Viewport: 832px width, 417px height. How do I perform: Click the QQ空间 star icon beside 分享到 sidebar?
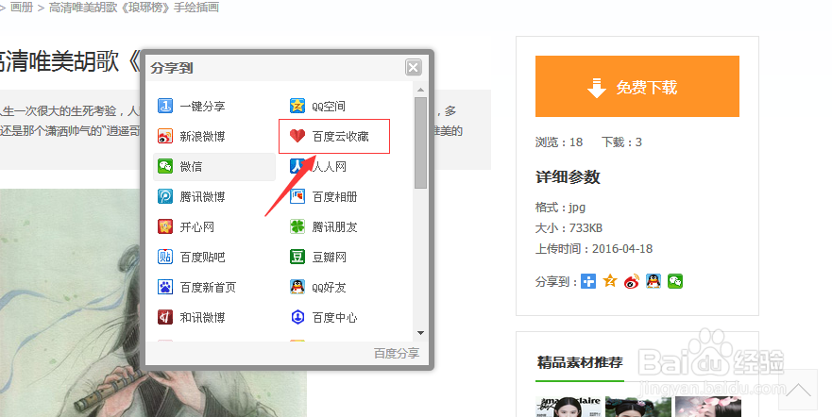[x=610, y=281]
